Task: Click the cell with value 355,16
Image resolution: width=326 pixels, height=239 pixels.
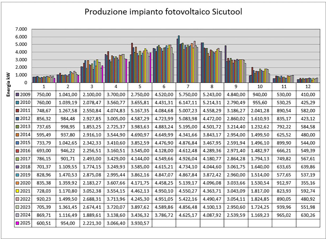Action: click(308, 183)
